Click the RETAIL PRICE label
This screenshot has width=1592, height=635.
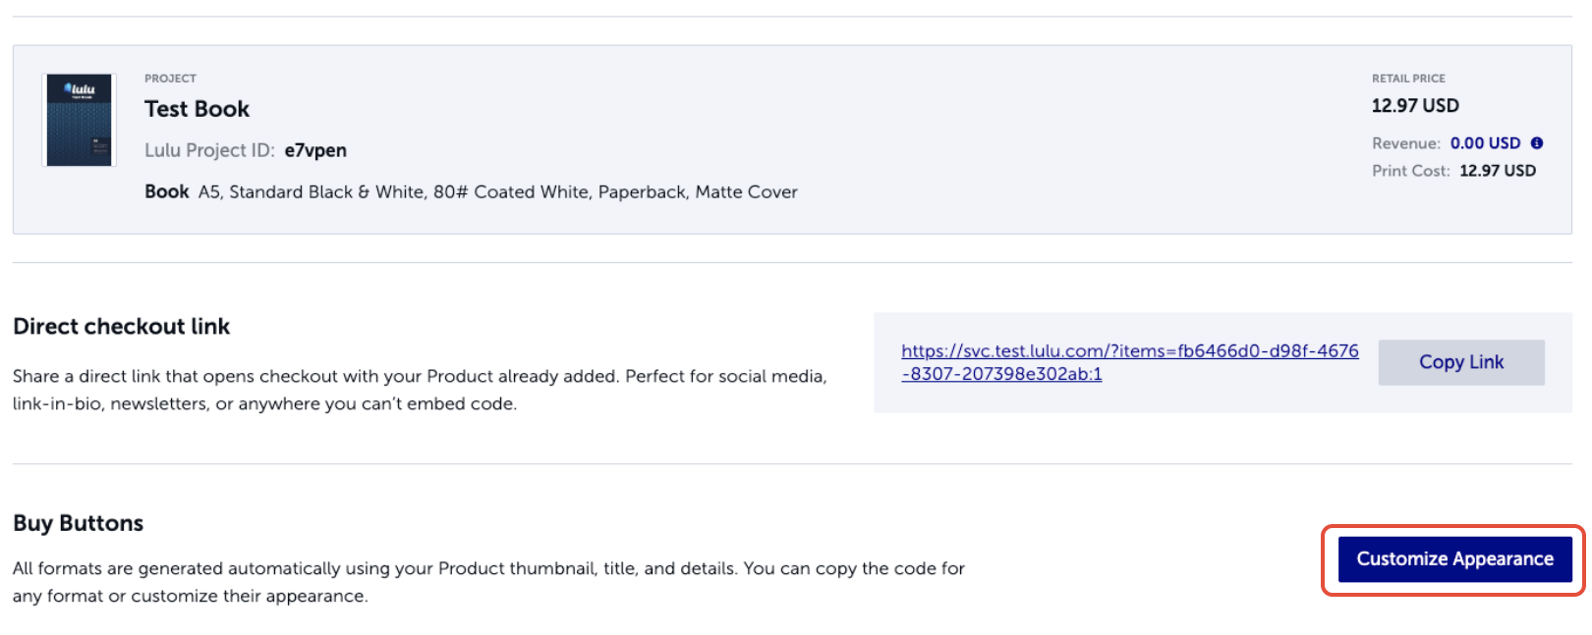tap(1408, 79)
